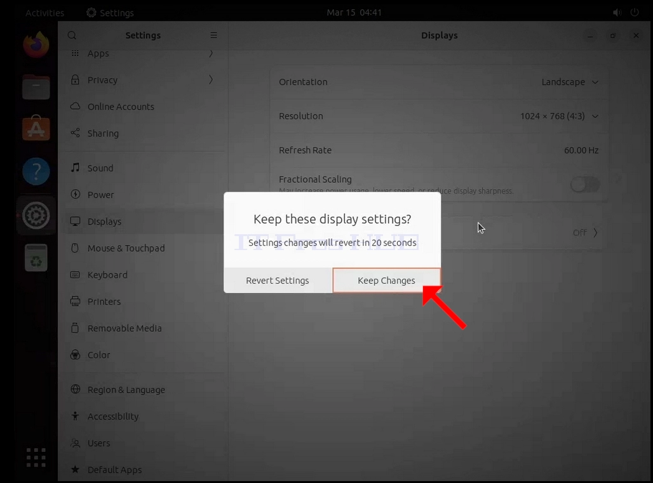Click the Apps grid icon in sidebar
Viewport: 653px width, 483px height.
75,53
